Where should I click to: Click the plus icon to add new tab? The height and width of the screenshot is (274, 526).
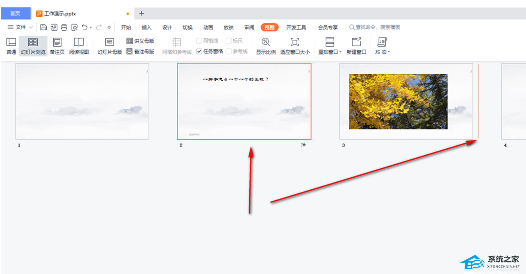click(141, 14)
